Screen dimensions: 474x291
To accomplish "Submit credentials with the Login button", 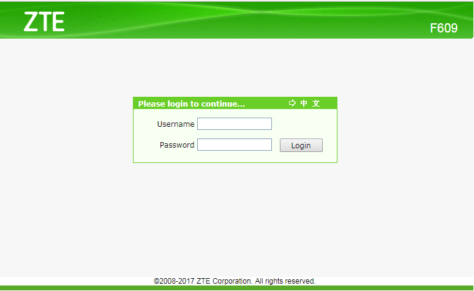I will coord(301,145).
